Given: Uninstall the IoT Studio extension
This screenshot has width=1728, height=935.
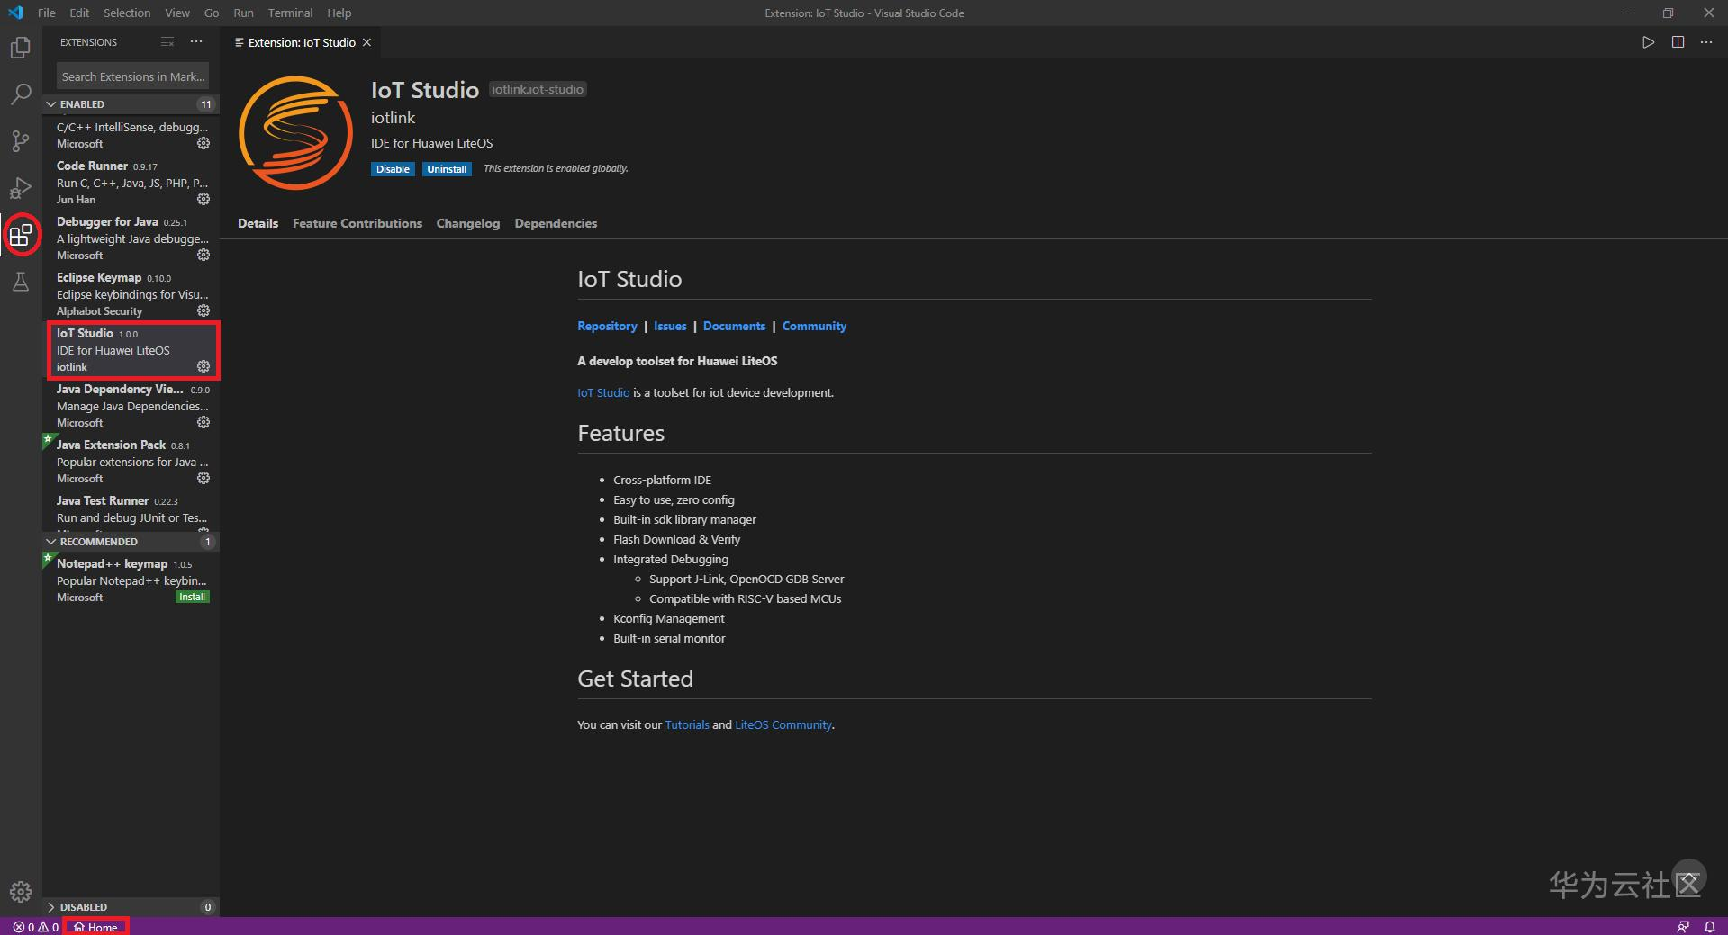Looking at the screenshot, I should point(447,169).
